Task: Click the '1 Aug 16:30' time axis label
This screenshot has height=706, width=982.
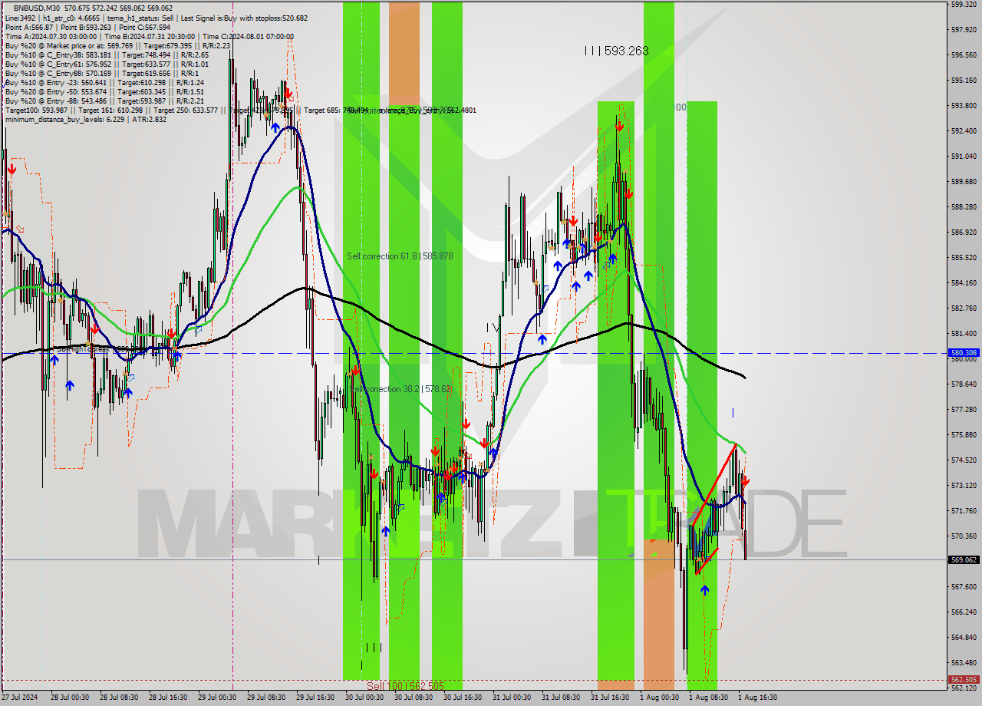Action: [757, 698]
